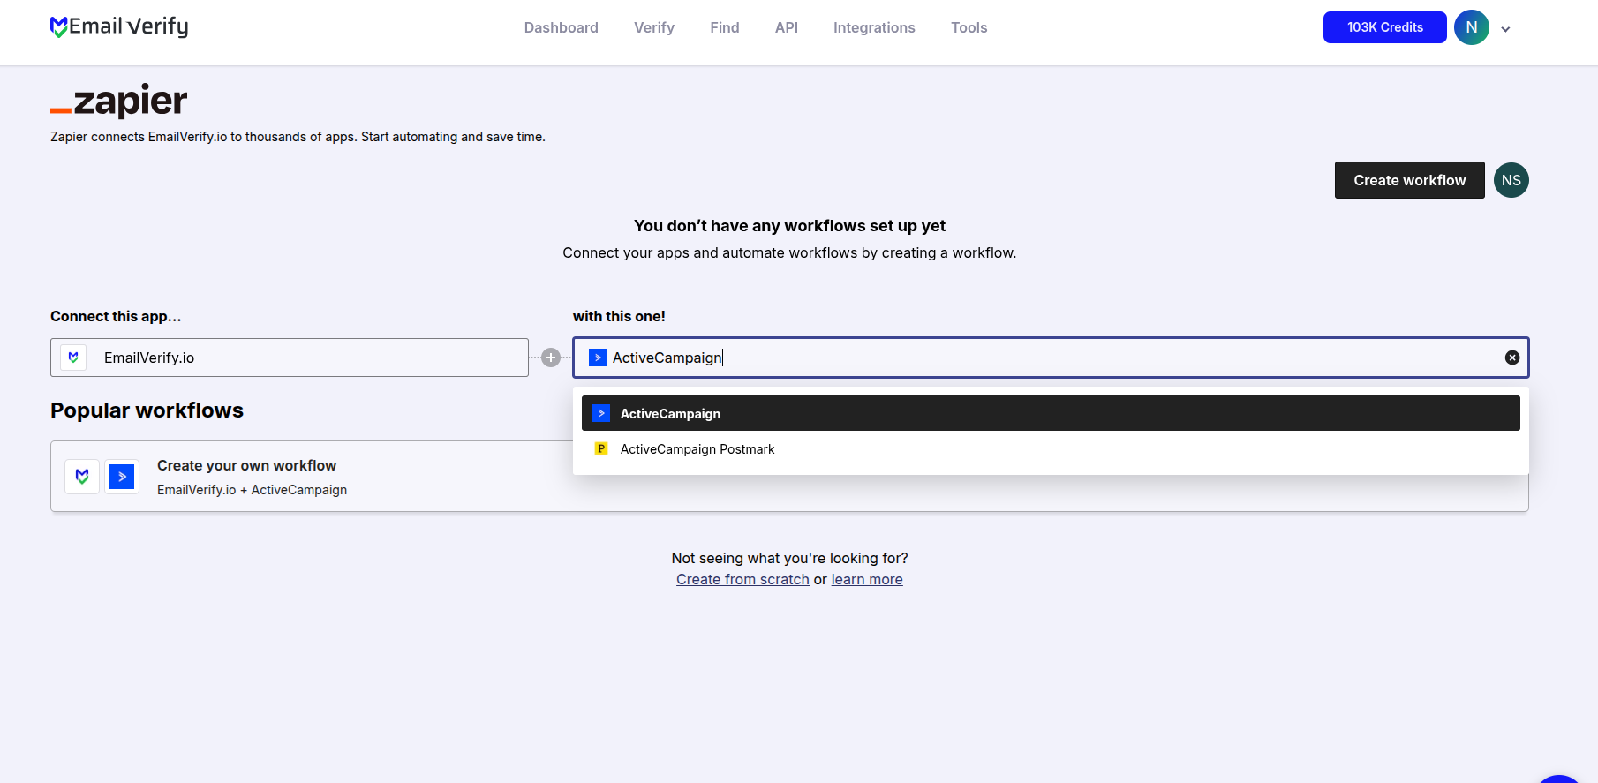Click the plus connector icon between app fields

point(551,358)
